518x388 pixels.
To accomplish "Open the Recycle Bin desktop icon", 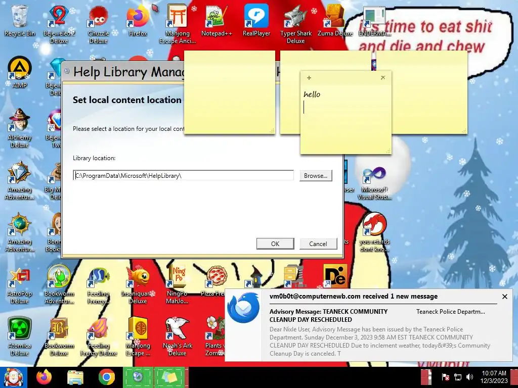I will 19,21.
